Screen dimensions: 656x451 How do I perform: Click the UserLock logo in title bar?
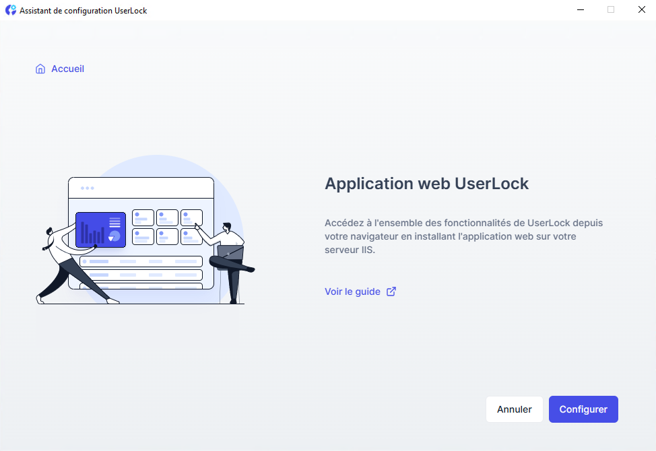pos(11,10)
